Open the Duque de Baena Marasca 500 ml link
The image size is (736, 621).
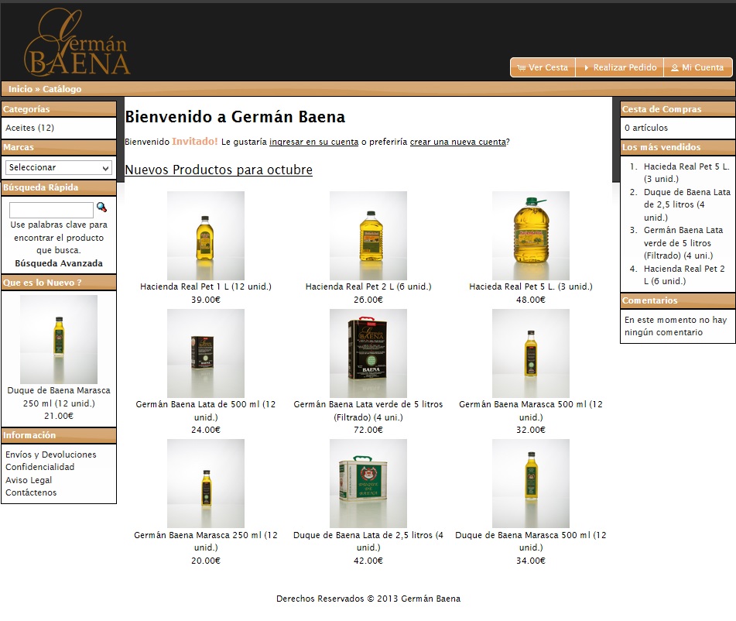point(530,541)
